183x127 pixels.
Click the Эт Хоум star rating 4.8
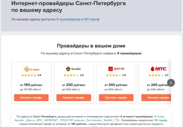pyautogui.click(x=31, y=75)
